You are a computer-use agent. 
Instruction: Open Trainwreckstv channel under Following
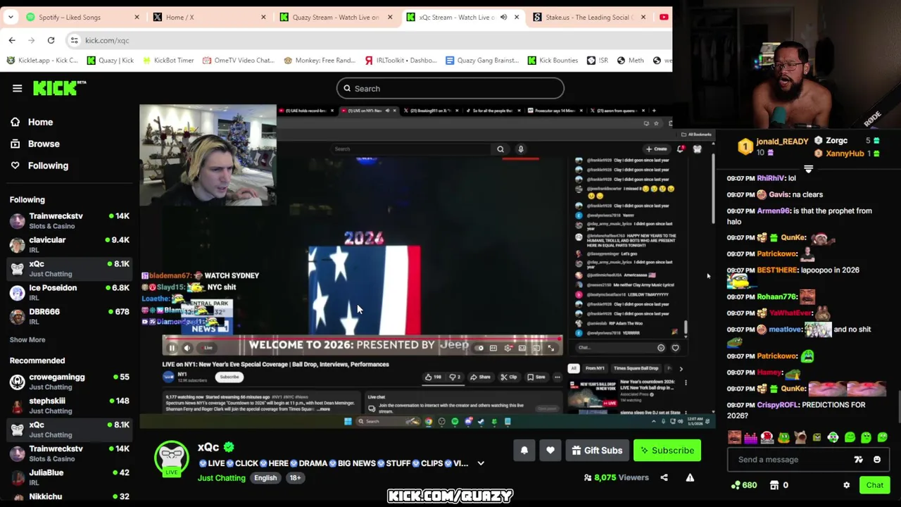69,220
